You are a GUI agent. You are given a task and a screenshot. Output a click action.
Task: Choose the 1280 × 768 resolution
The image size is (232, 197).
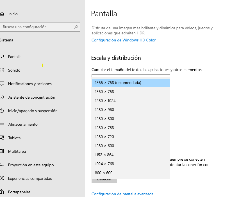point(131,128)
